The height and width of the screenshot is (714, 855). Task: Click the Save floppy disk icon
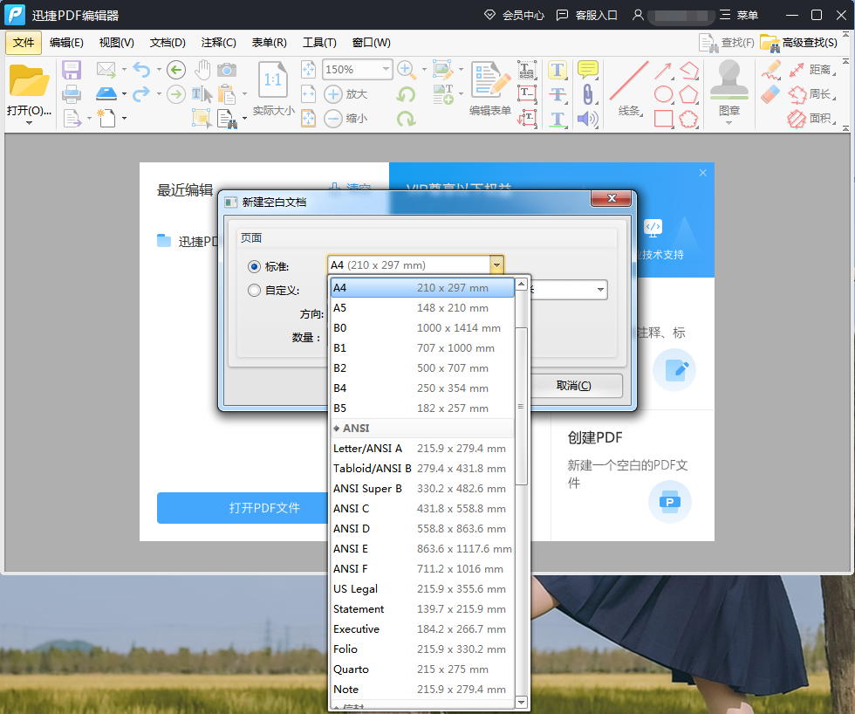click(x=72, y=70)
